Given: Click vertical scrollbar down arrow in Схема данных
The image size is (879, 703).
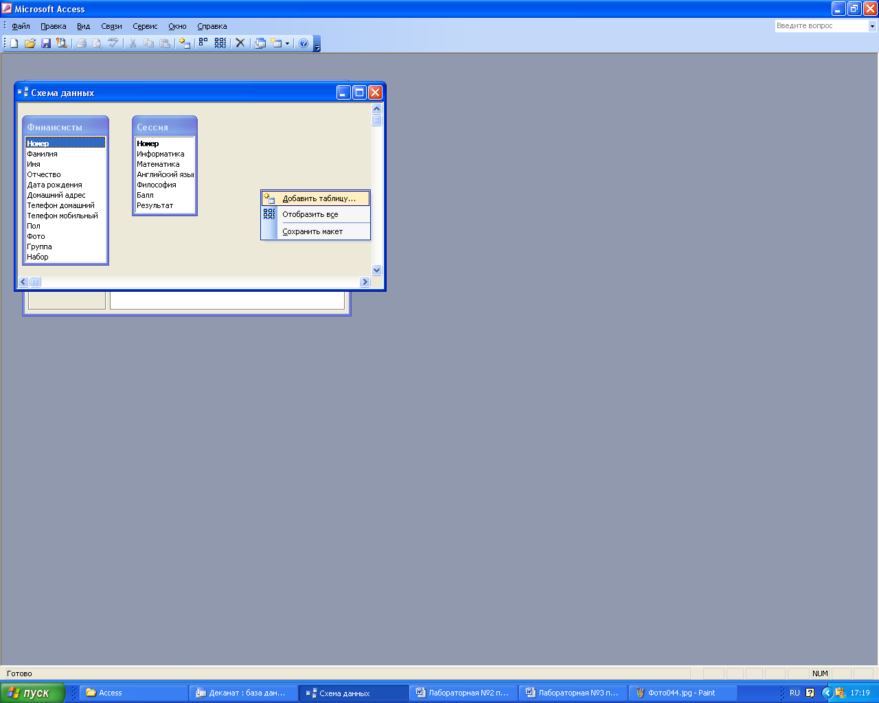Looking at the screenshot, I should pyautogui.click(x=376, y=270).
